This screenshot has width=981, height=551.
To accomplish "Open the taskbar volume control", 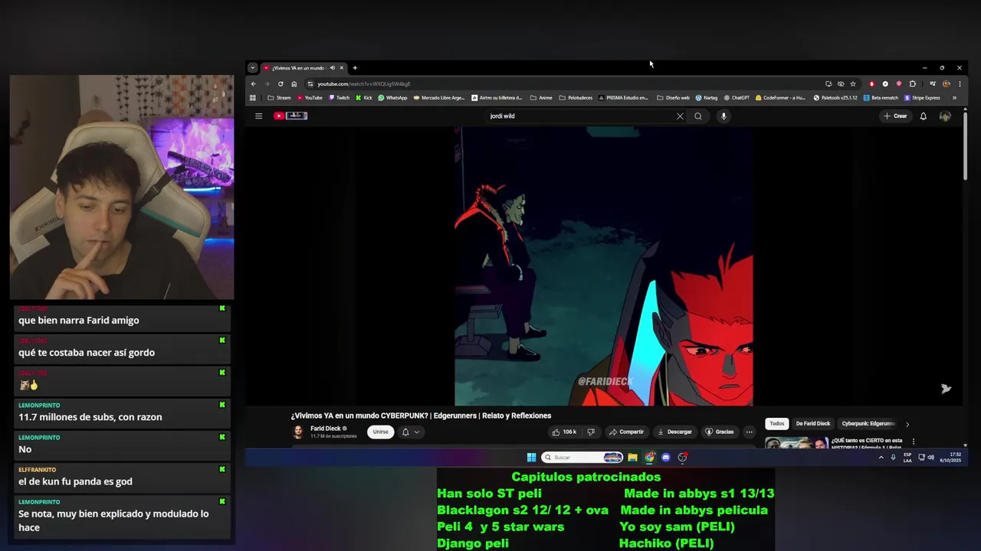I will [931, 458].
